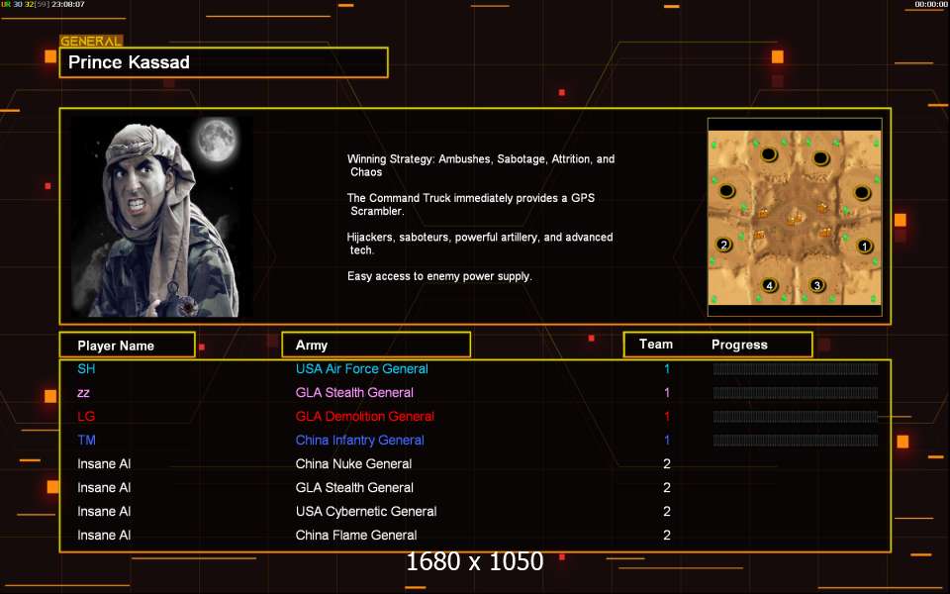950x594 pixels.
Task: Click the USA Air Force General army entry
Action: (362, 369)
